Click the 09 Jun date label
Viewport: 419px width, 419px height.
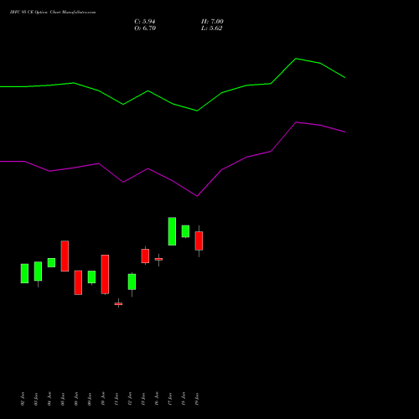[90, 399]
